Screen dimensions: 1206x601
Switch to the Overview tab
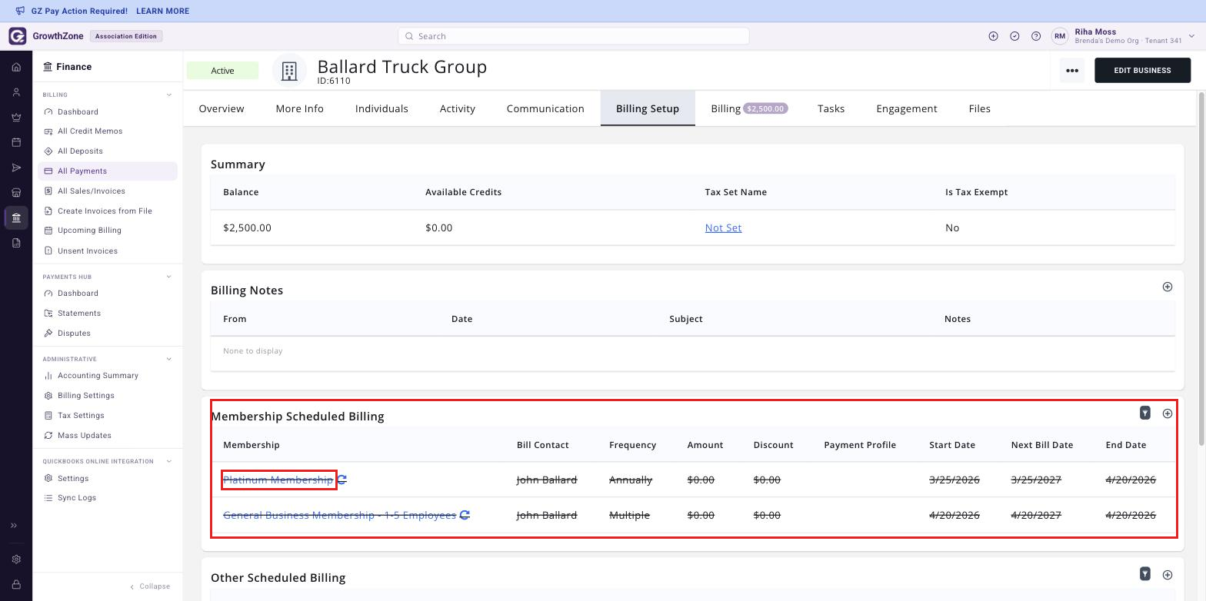coord(222,108)
